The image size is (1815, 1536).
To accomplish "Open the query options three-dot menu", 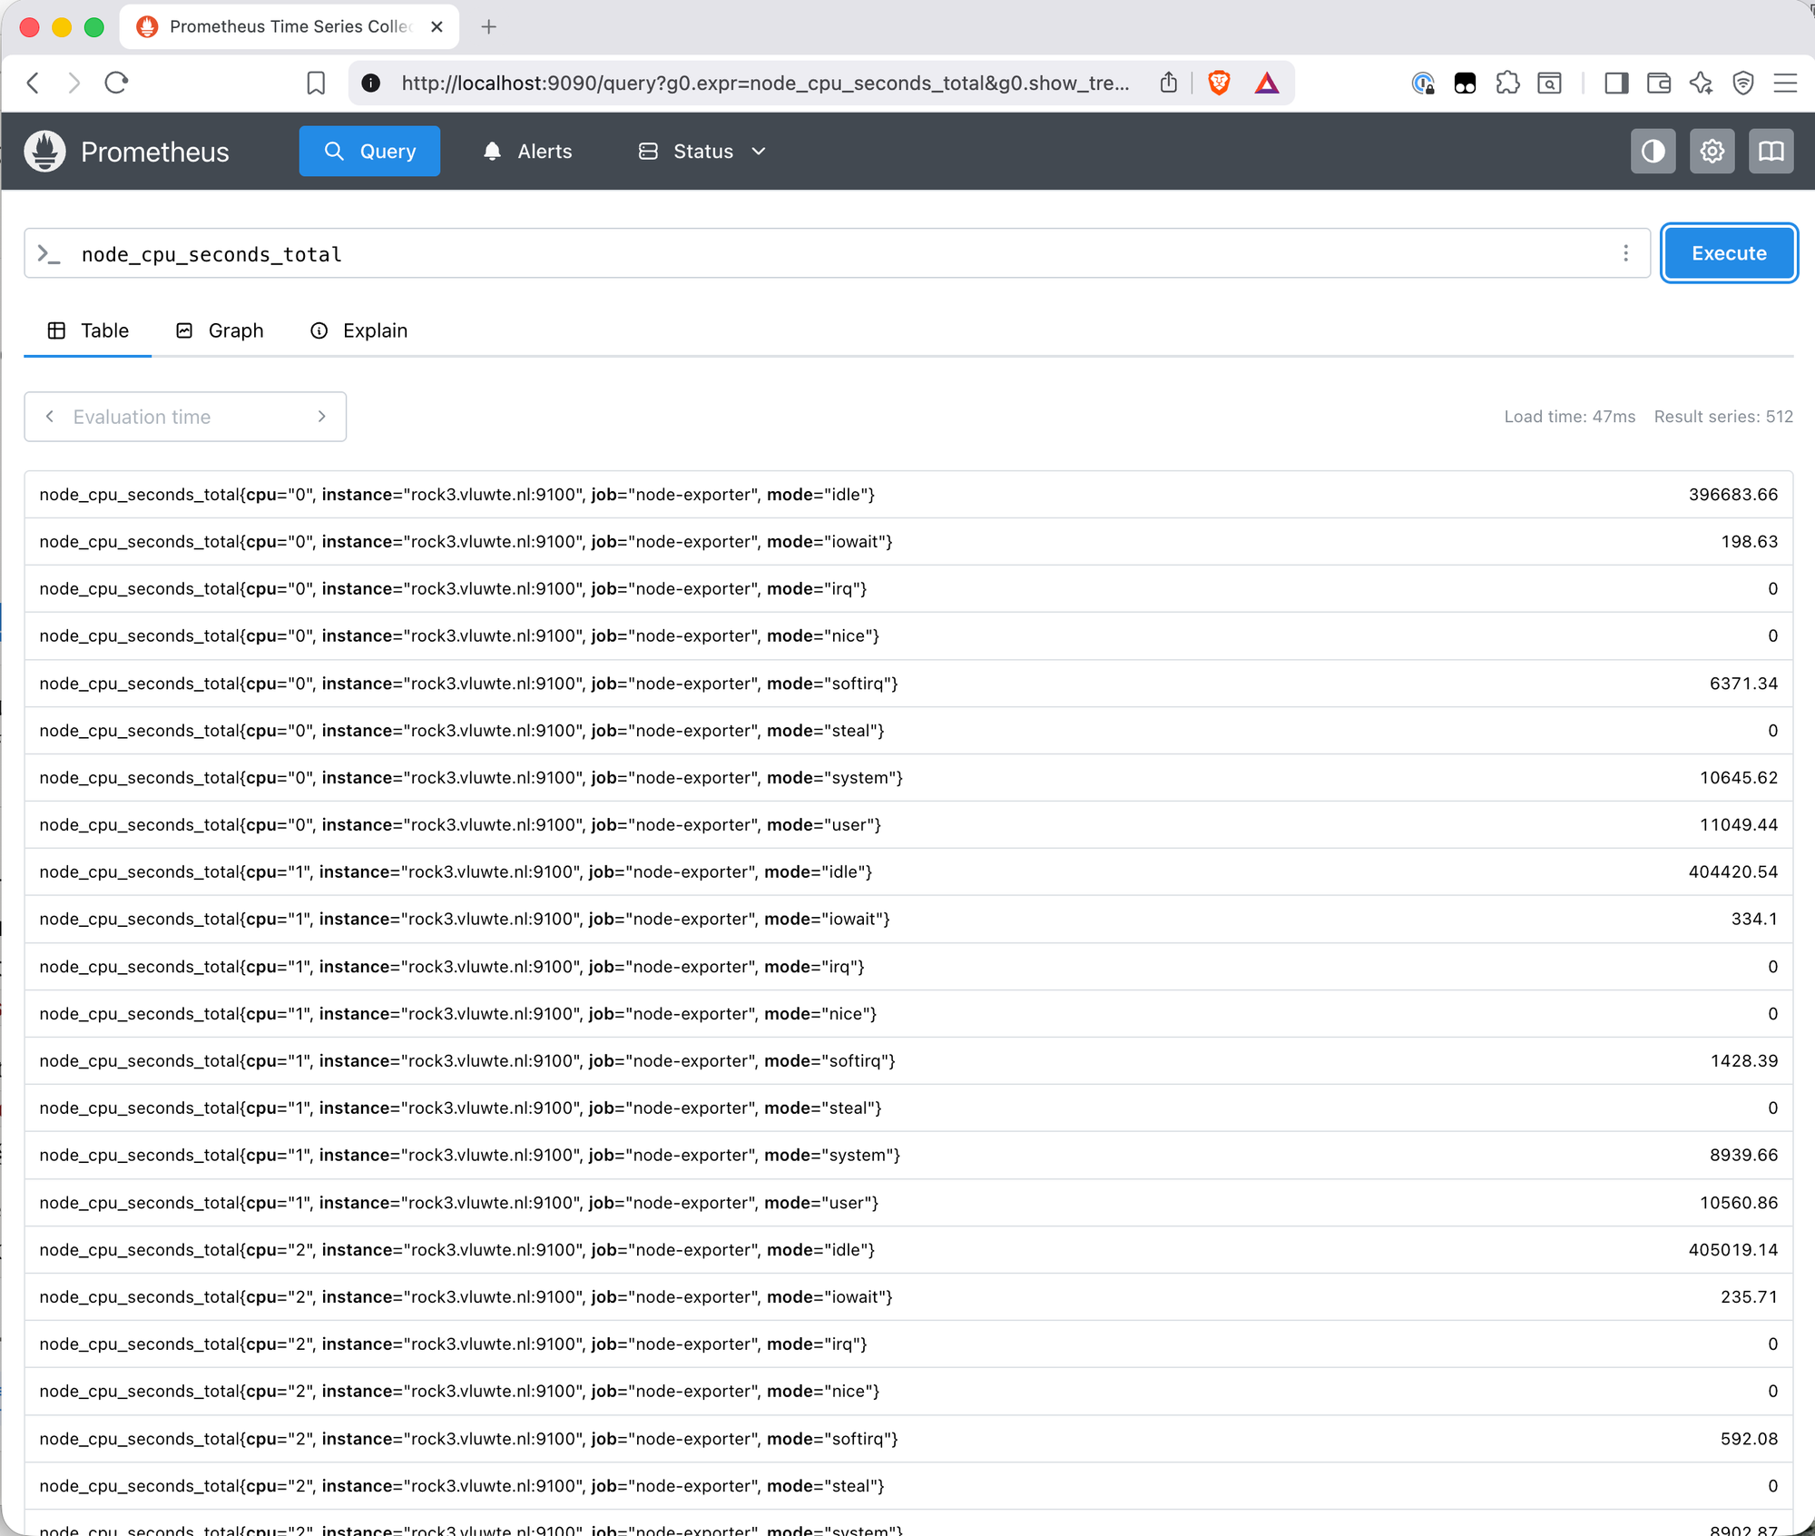I will pos(1625,253).
